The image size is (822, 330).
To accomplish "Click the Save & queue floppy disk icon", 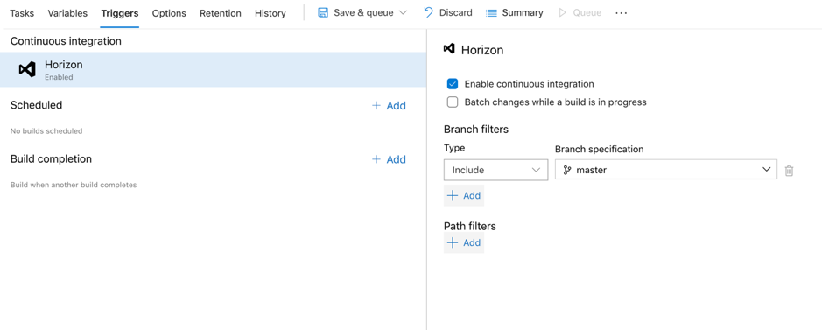I will coord(323,12).
